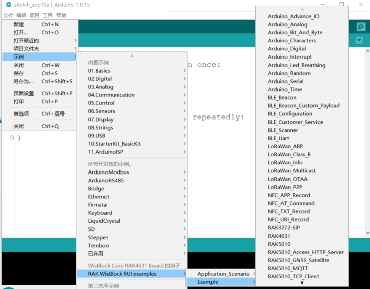
Task: Open 已弃用 examples submenu
Action: click(x=132, y=253)
